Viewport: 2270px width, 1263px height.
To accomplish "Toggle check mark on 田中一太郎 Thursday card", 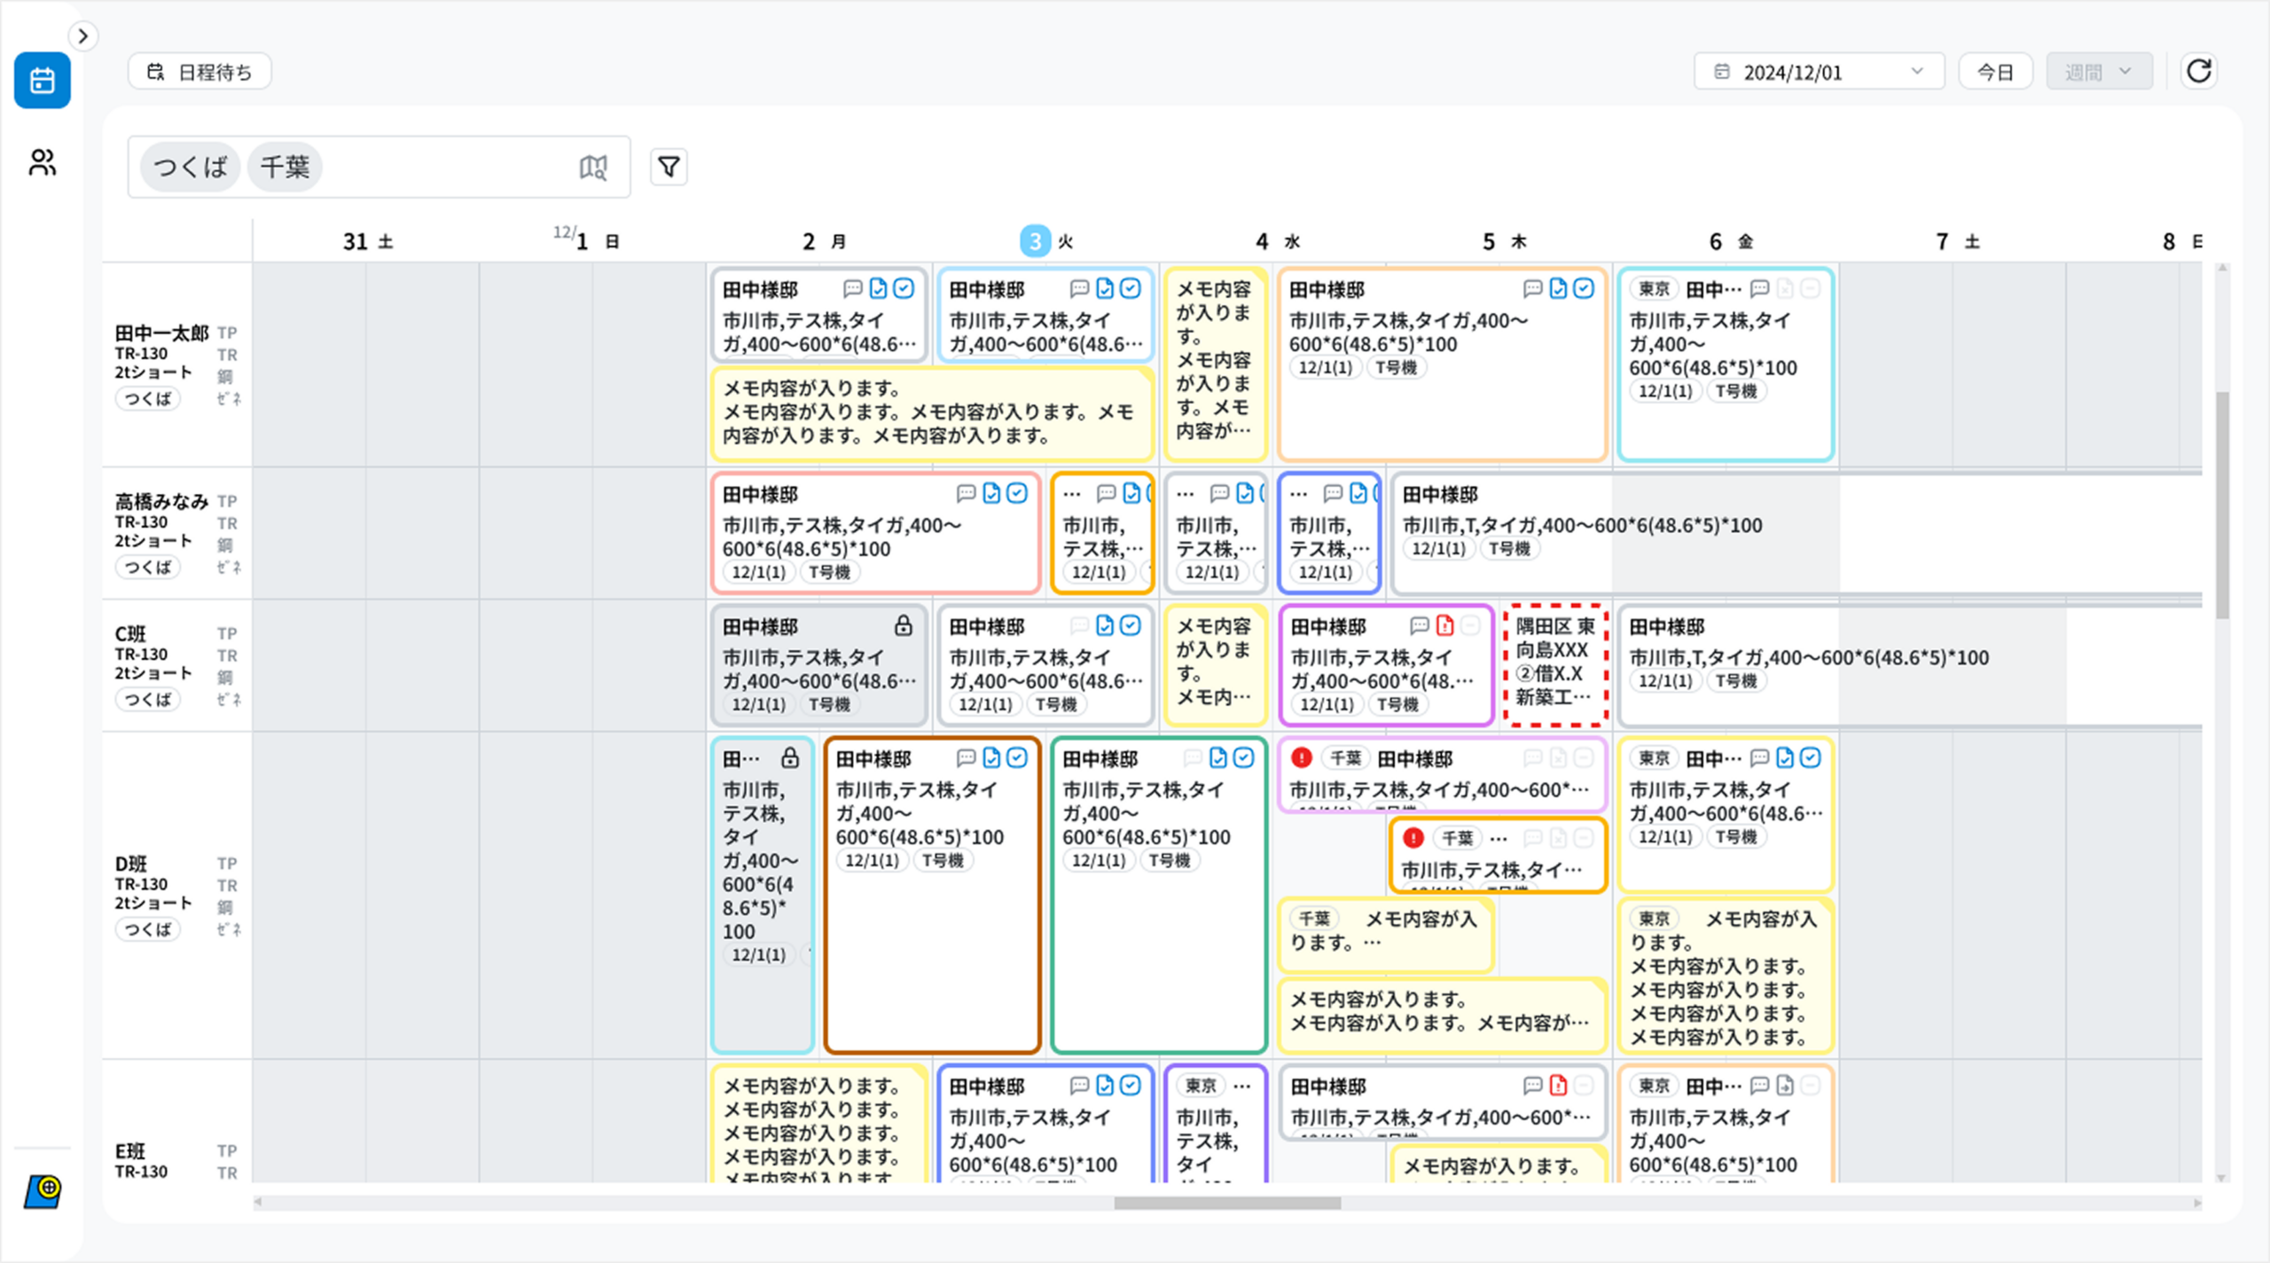I will [1584, 288].
